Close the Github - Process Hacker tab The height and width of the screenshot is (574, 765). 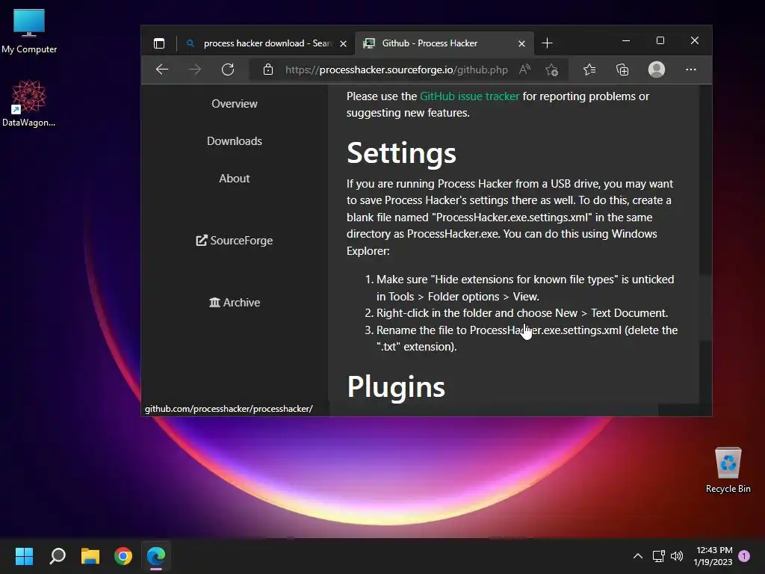click(521, 44)
